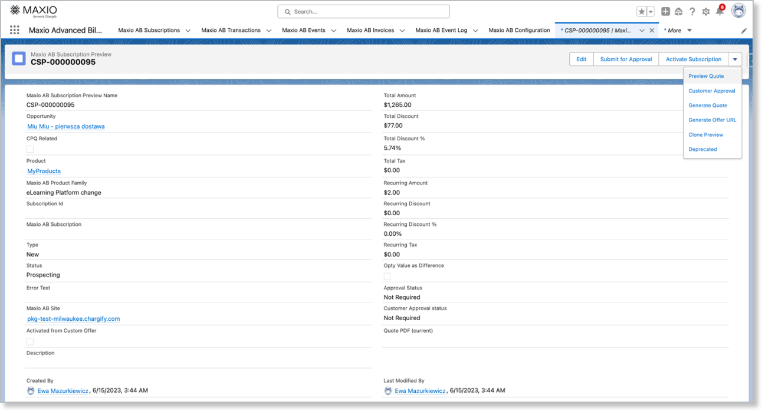Open the Setup gear icon
The width and height of the screenshot is (762, 411).
pyautogui.click(x=706, y=12)
